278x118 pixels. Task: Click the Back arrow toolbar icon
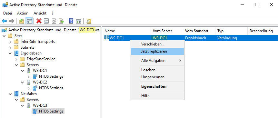click(4, 21)
